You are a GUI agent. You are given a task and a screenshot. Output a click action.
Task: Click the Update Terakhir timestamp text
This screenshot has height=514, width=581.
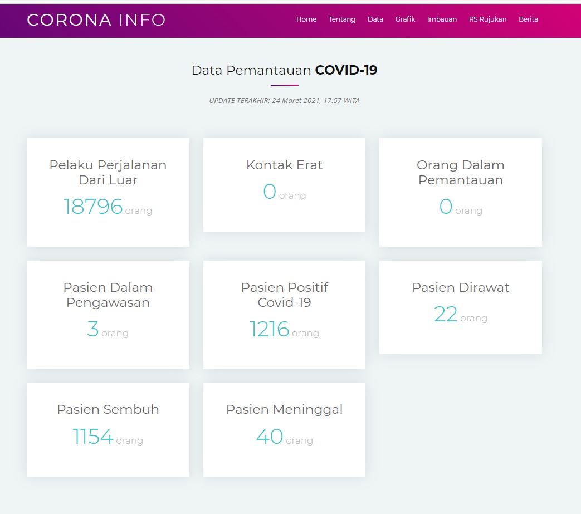pos(284,101)
